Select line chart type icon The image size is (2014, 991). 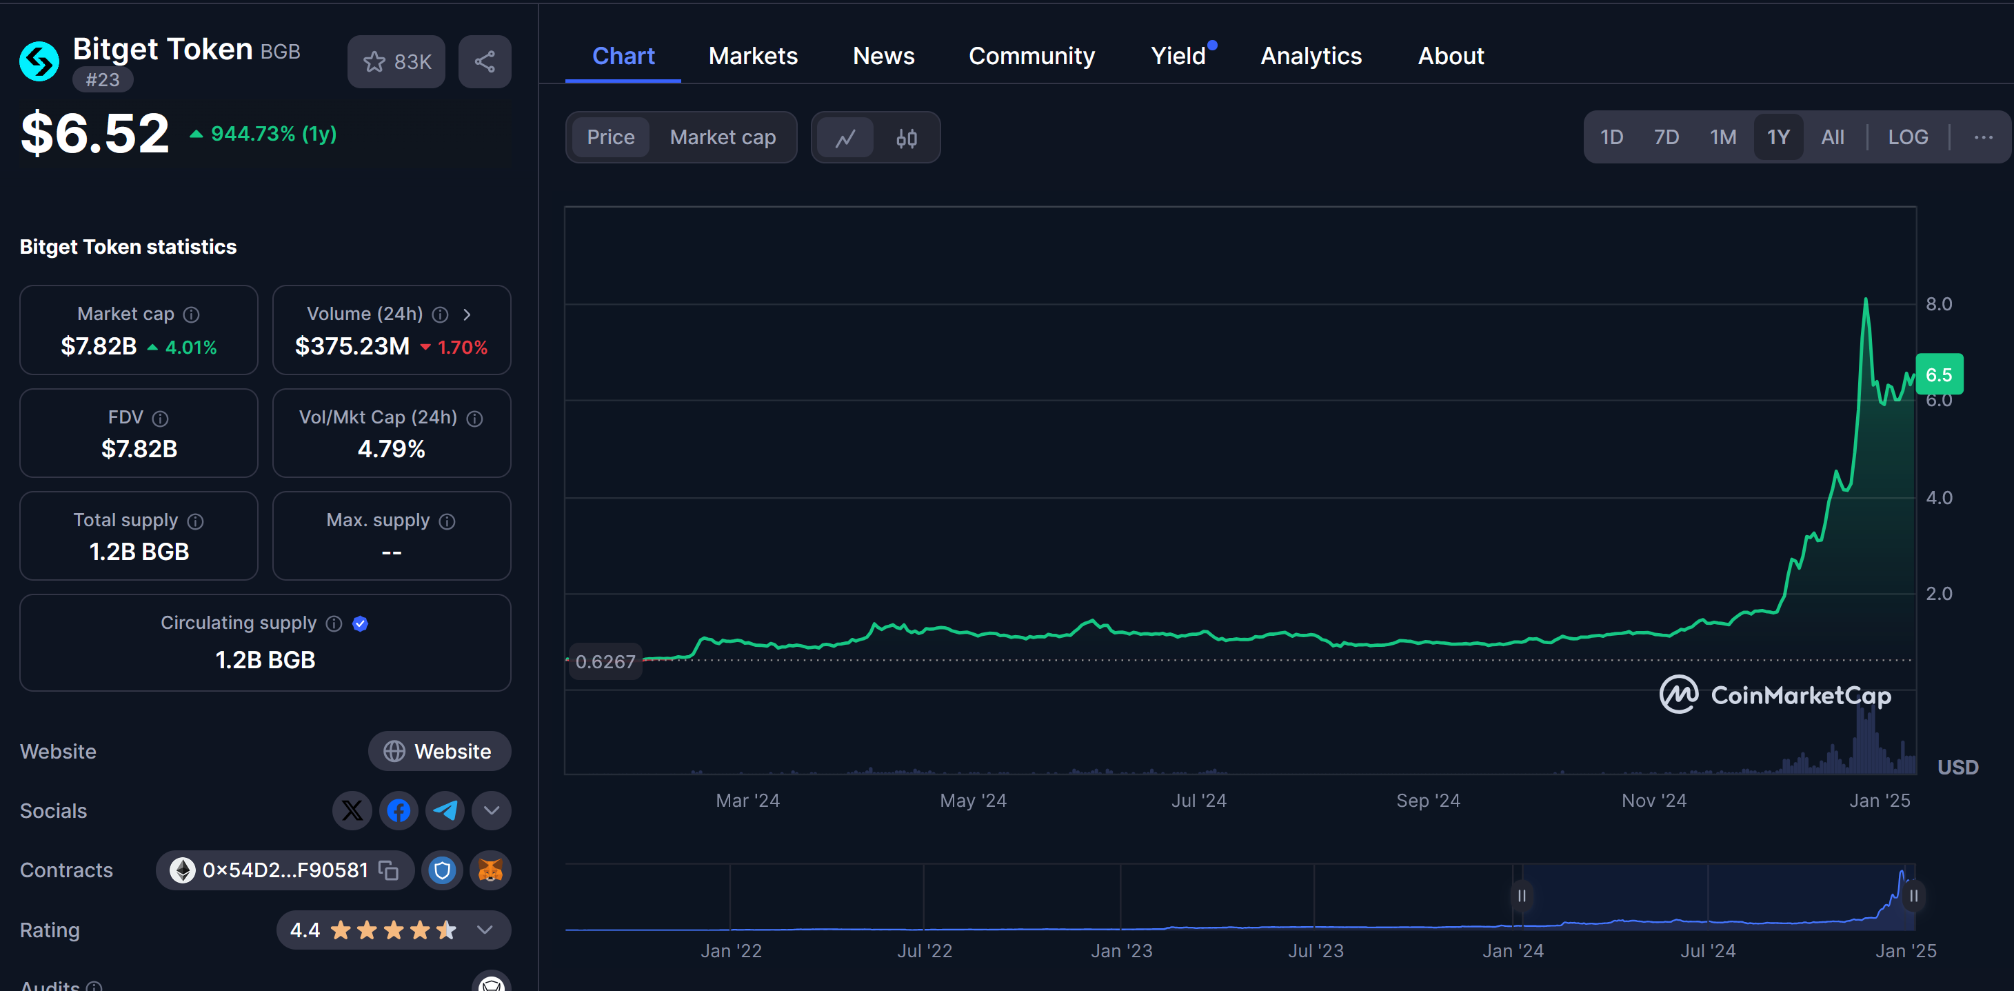click(845, 138)
